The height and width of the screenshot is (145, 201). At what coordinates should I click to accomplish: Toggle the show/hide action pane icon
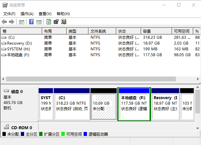[39, 22]
